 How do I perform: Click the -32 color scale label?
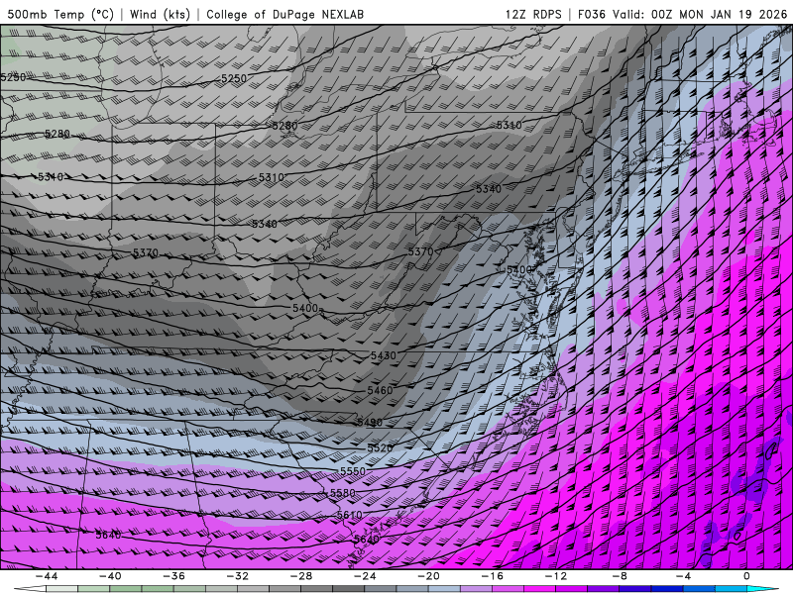pos(238,576)
